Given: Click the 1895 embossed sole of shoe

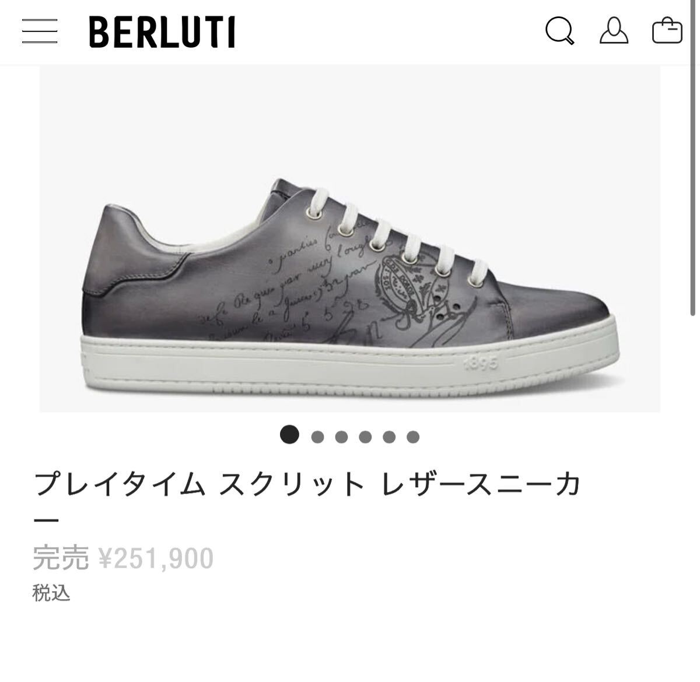Looking at the screenshot, I should 481,364.
